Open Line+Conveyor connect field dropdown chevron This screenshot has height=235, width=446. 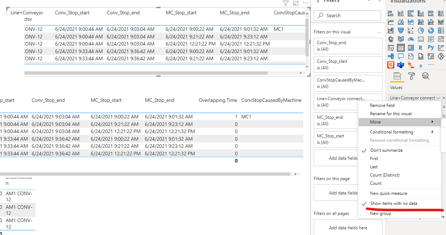[x=438, y=98]
